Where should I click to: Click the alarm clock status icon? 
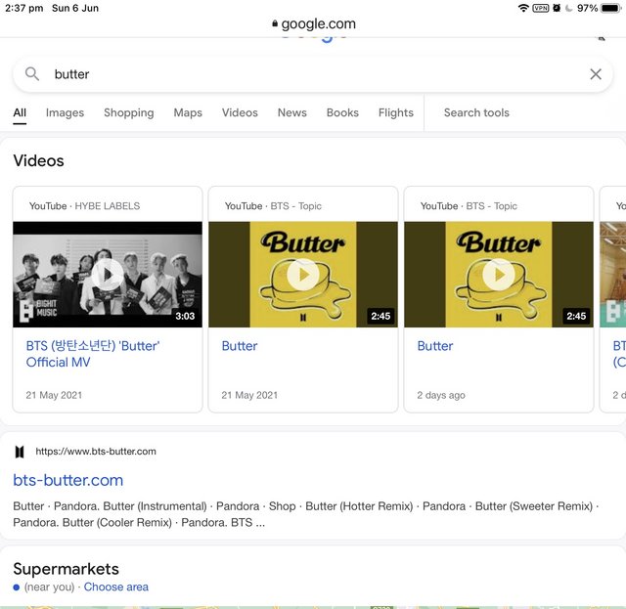coord(557,8)
